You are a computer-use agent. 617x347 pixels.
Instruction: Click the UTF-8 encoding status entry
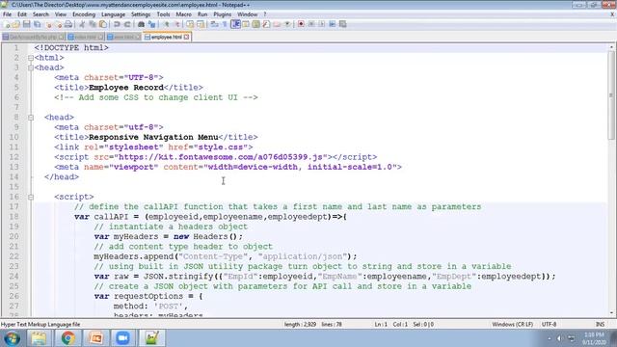549,324
